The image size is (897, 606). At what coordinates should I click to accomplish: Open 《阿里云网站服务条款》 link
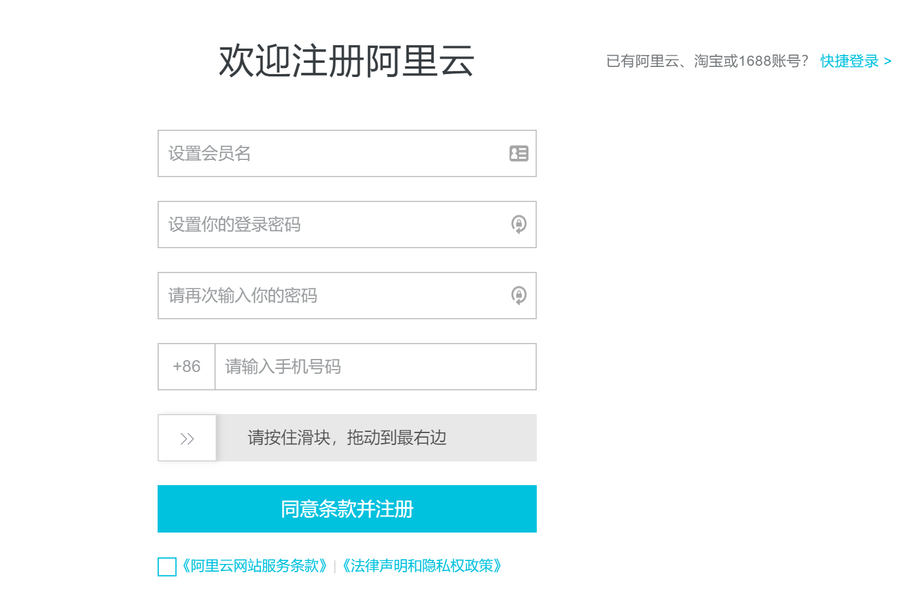(254, 566)
